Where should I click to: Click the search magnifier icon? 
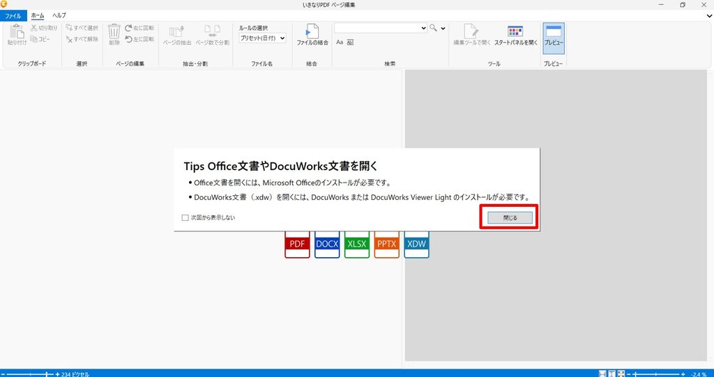coord(433,29)
